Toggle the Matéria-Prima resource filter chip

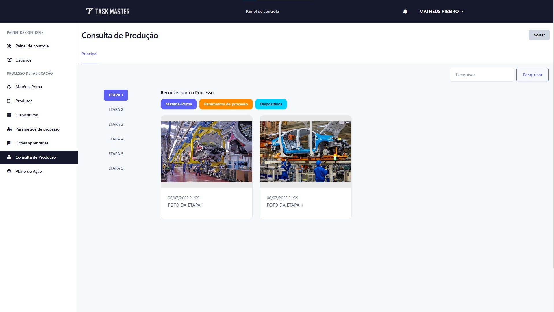click(x=179, y=104)
